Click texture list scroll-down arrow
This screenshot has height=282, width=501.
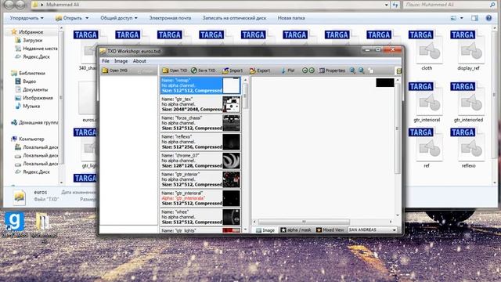[245, 230]
